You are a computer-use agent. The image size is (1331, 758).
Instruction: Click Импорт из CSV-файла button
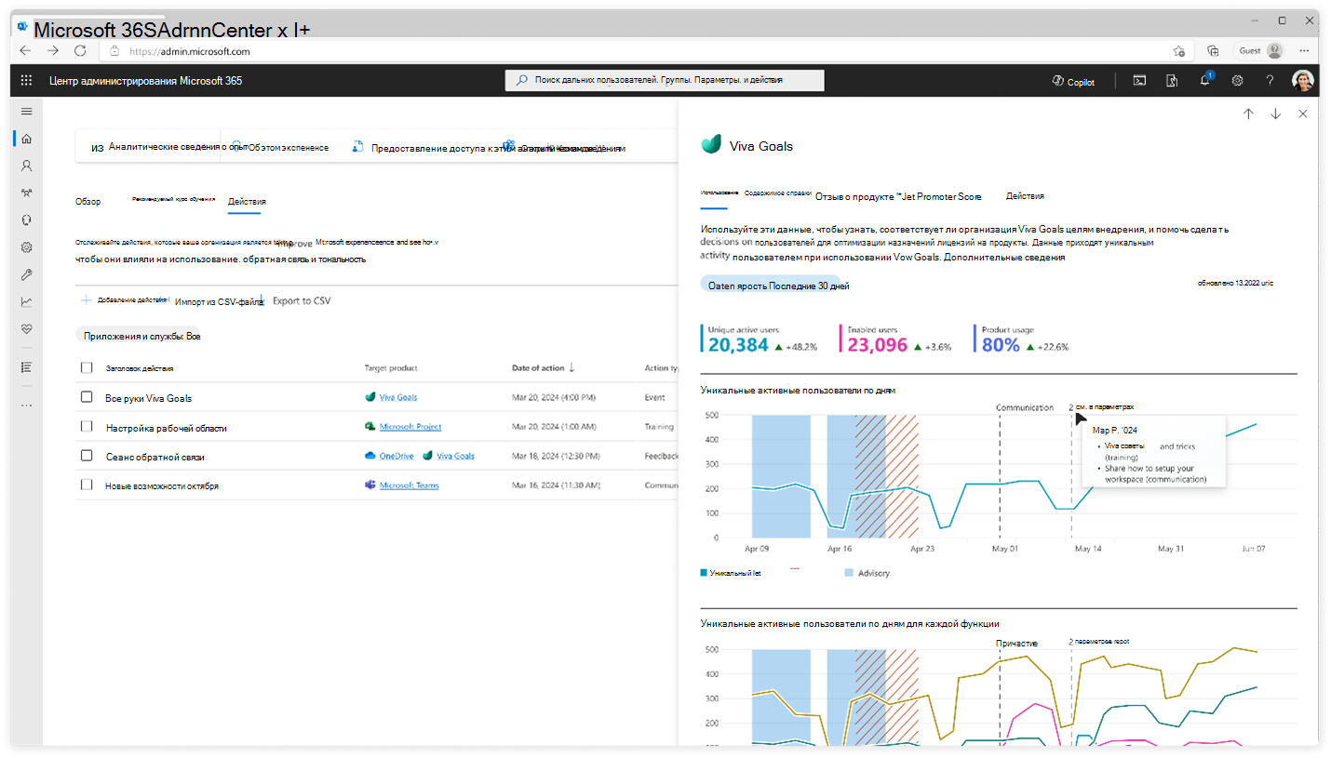(x=220, y=301)
